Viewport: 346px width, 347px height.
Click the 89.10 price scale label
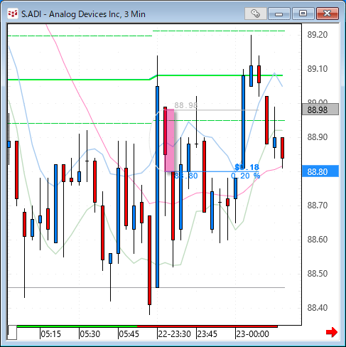pos(318,69)
